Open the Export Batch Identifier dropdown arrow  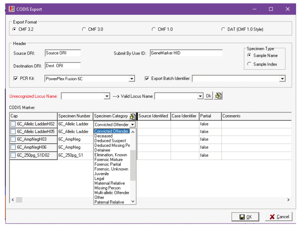282,79
